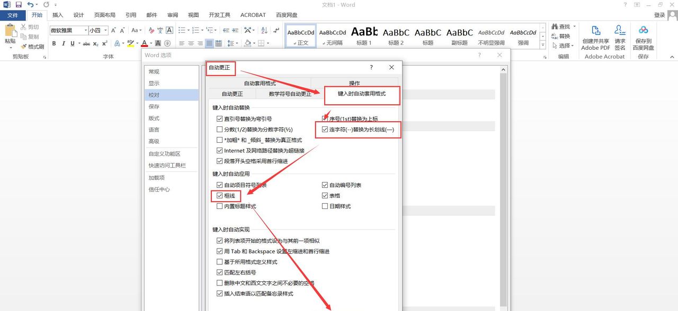Click the 保存到百度网盘 icon
This screenshot has height=311, width=678.
tap(643, 36)
